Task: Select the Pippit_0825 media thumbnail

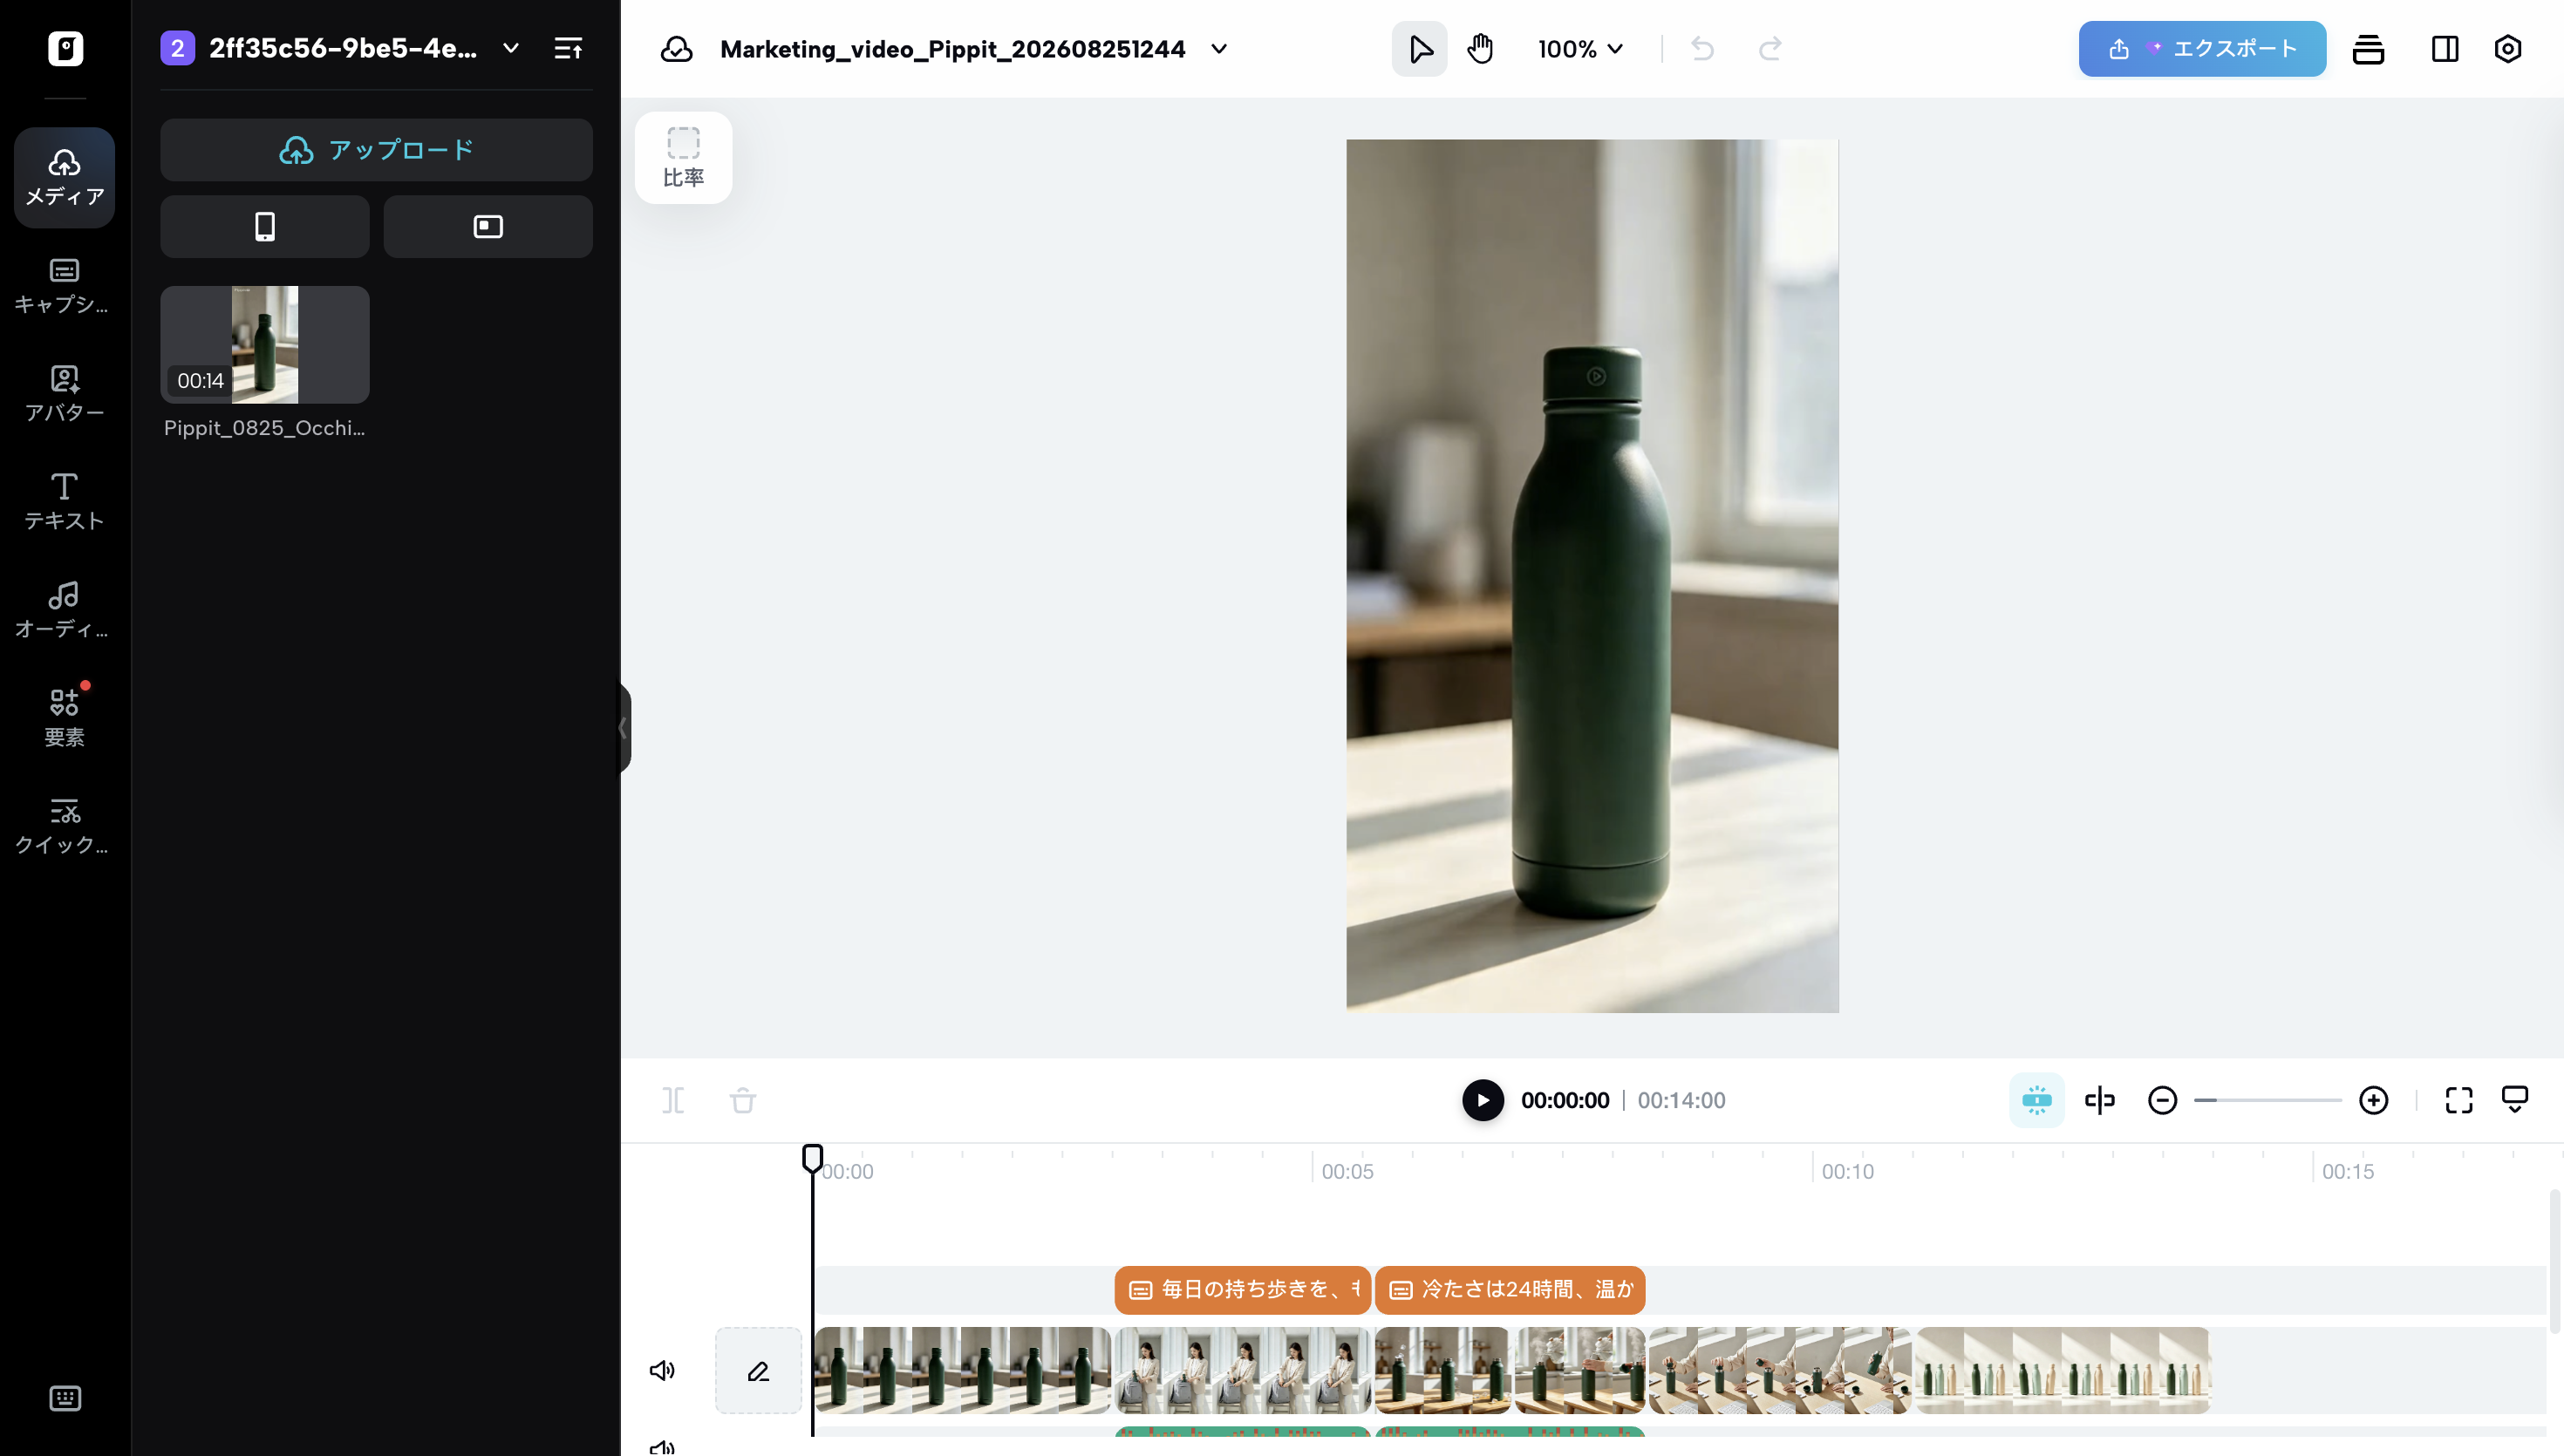Action: pyautogui.click(x=265, y=345)
